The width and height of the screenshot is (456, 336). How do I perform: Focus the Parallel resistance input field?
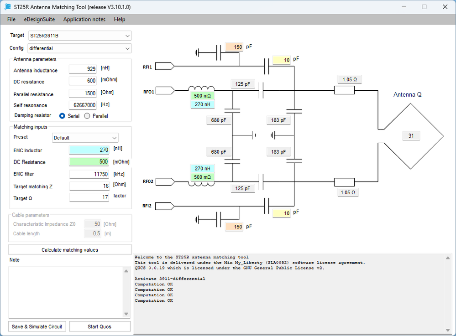83,93
